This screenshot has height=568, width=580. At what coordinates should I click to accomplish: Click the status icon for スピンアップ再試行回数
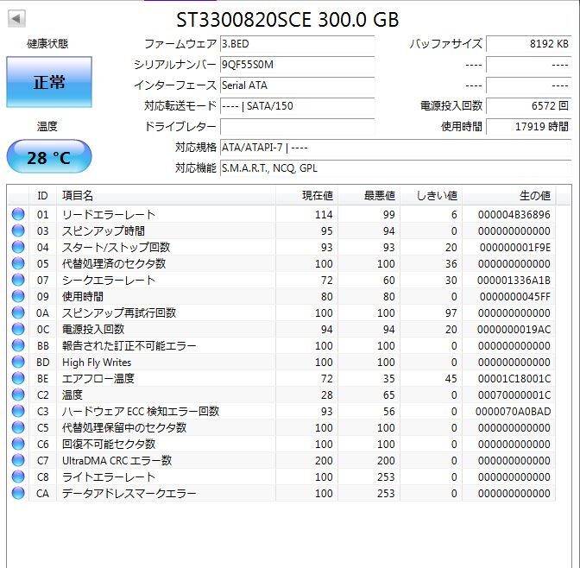point(18,312)
